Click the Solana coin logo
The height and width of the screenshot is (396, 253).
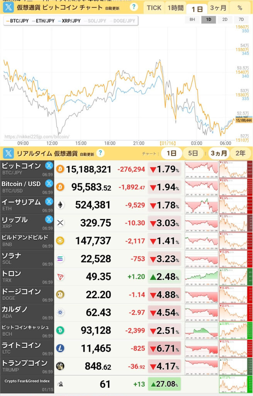click(x=60, y=259)
